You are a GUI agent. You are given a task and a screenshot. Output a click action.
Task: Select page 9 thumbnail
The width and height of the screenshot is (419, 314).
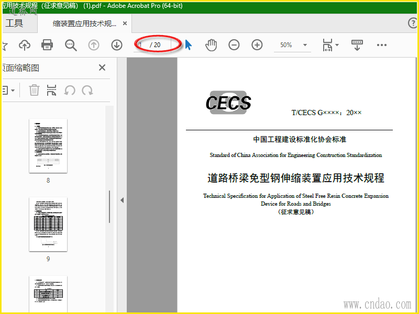(x=48, y=225)
